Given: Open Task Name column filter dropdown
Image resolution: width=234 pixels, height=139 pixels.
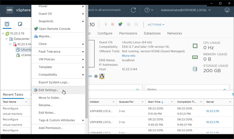Looking at the screenshot, I should tap(26, 102).
